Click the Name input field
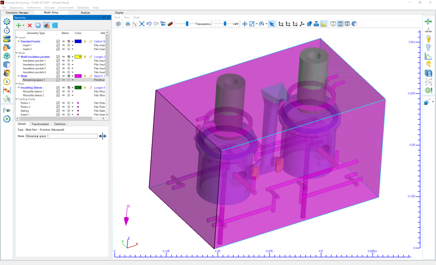Viewport: 436px width, 265px height. click(61, 136)
